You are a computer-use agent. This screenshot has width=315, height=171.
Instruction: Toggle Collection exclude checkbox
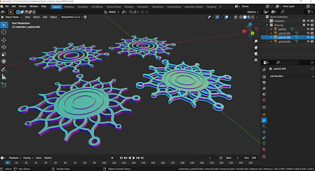pyautogui.click(x=304, y=21)
